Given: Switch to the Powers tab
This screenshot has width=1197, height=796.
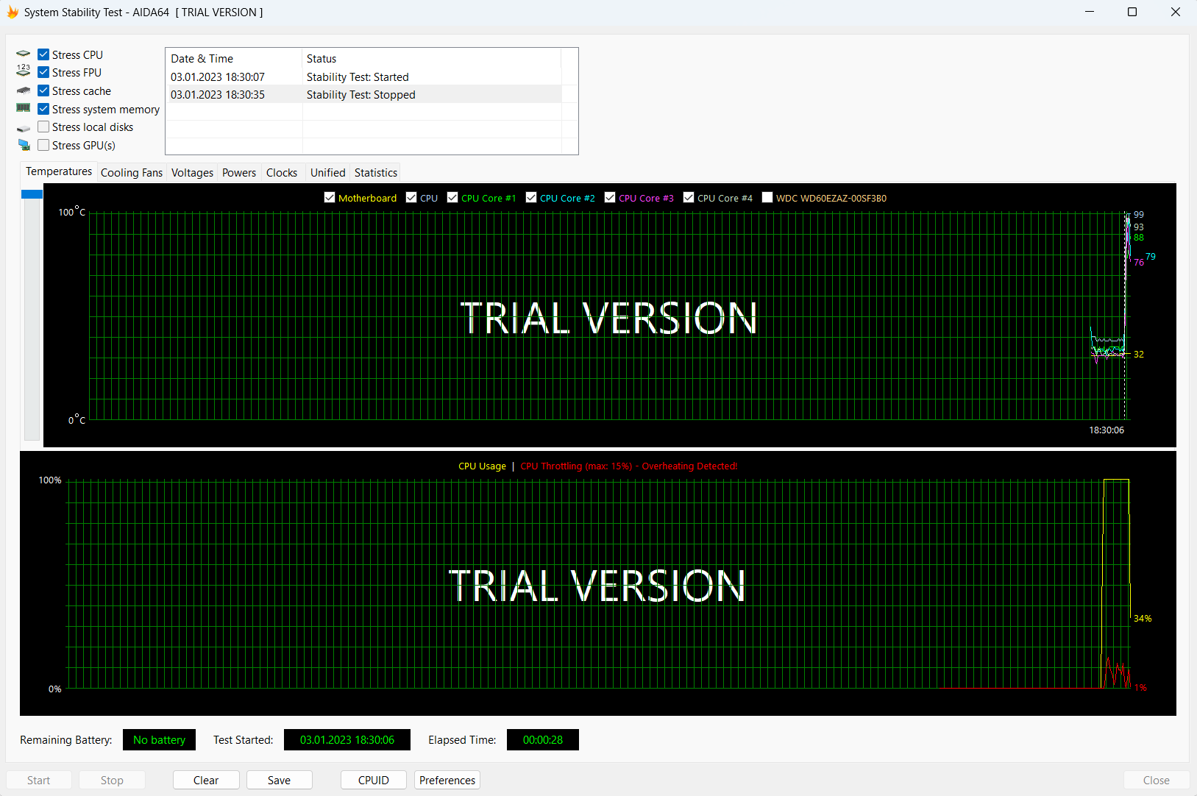Looking at the screenshot, I should point(239,173).
